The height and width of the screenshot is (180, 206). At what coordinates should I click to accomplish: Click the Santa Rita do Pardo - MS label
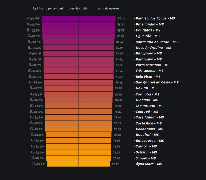pyautogui.click(x=156, y=42)
